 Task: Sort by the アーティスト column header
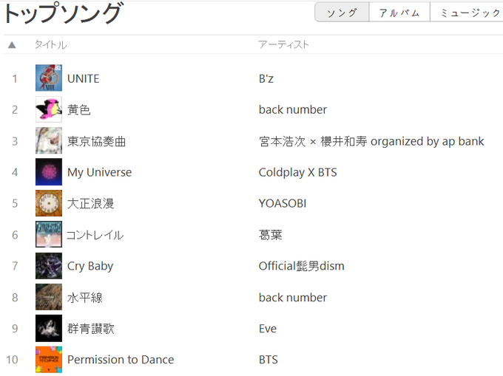283,44
